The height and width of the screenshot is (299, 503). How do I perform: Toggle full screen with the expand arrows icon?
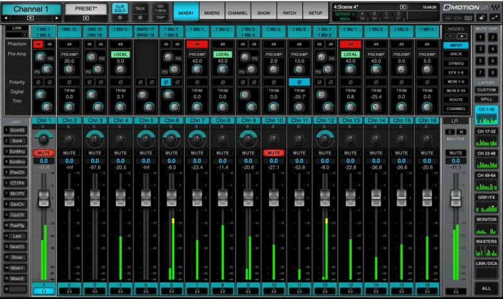click(494, 18)
